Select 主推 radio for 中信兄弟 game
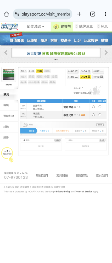This screenshot has height=263, width=112. pos(93,115)
